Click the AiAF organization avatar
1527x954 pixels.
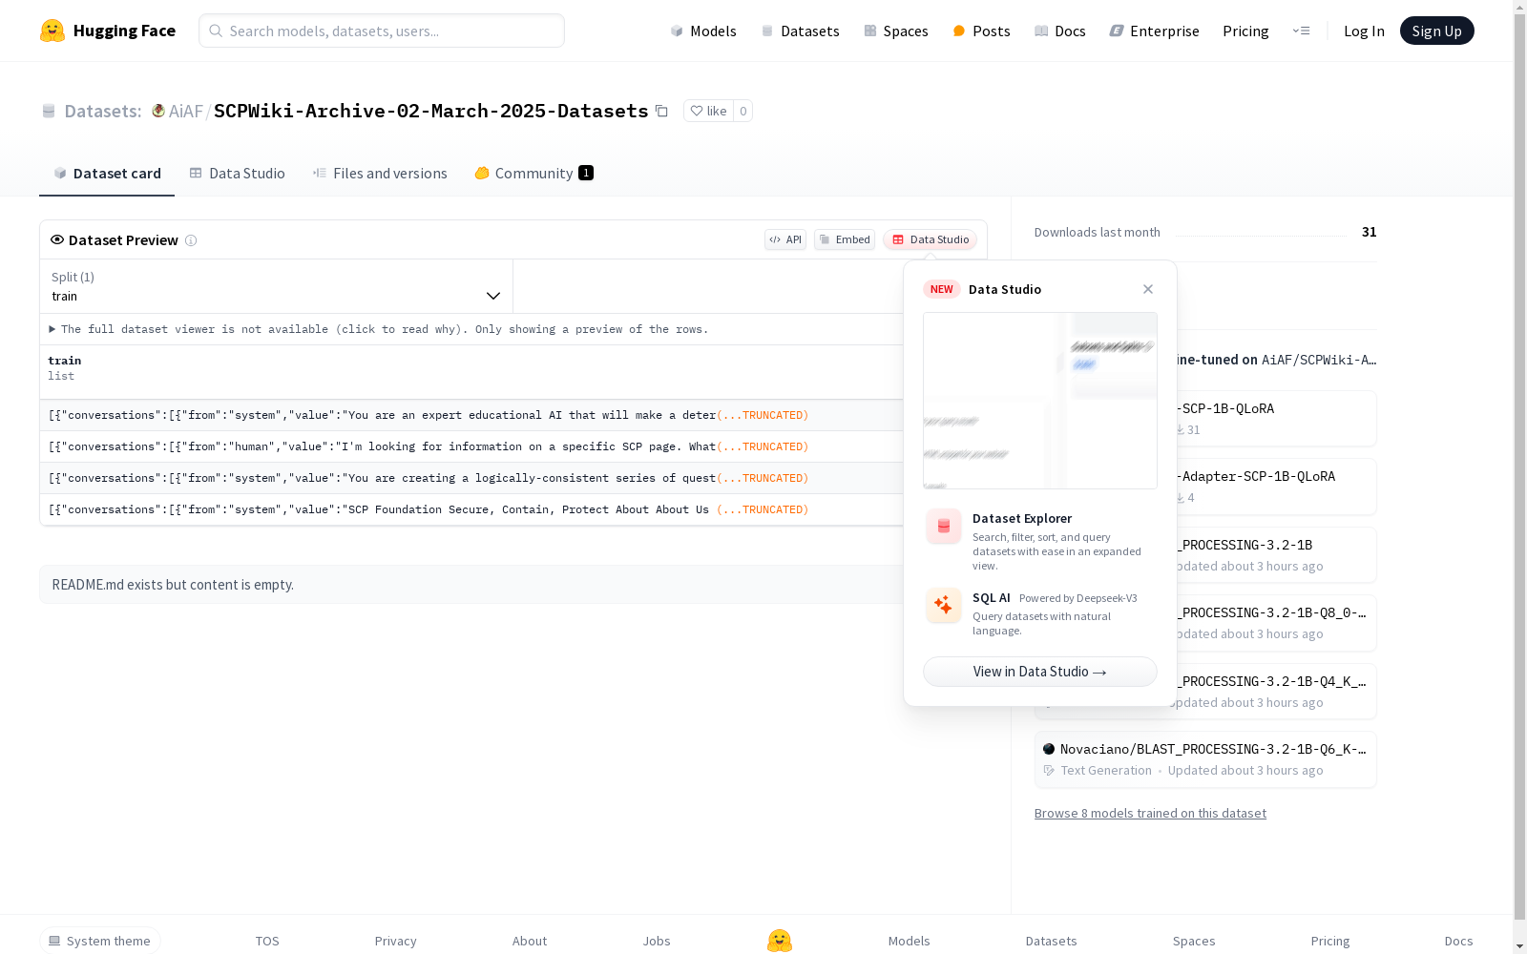[158, 111]
